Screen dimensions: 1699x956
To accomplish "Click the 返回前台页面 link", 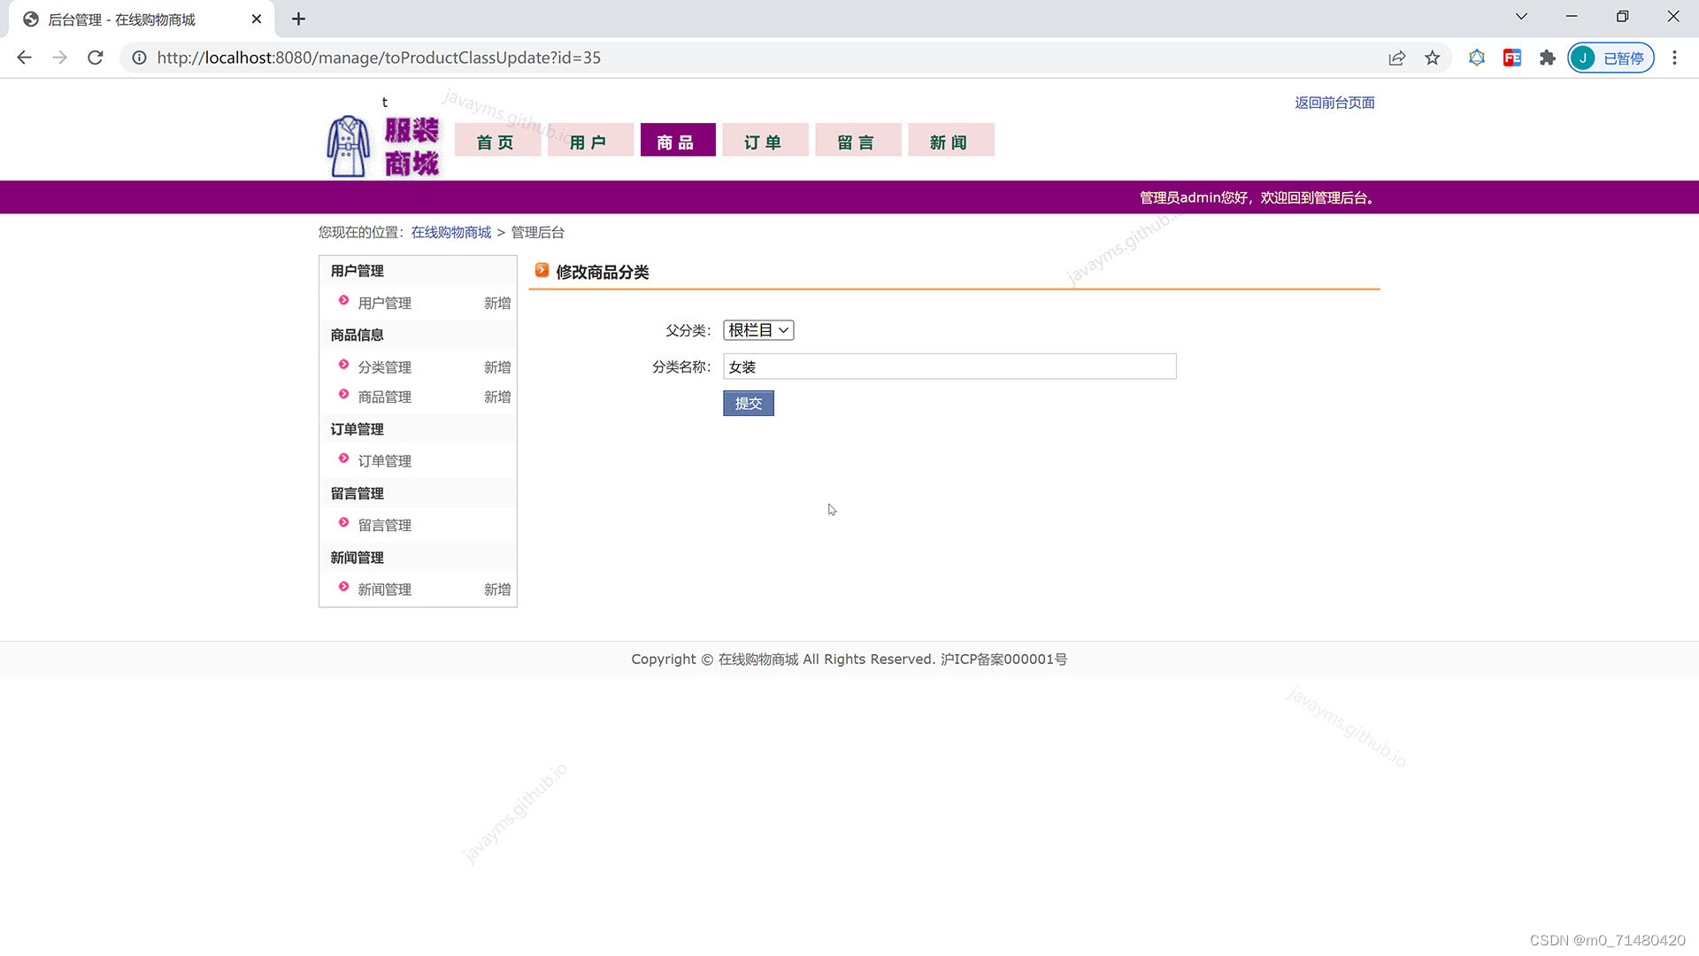I will tap(1334, 103).
